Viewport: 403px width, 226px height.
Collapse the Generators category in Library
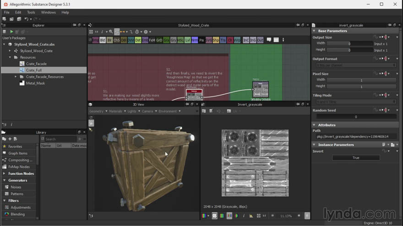4,180
